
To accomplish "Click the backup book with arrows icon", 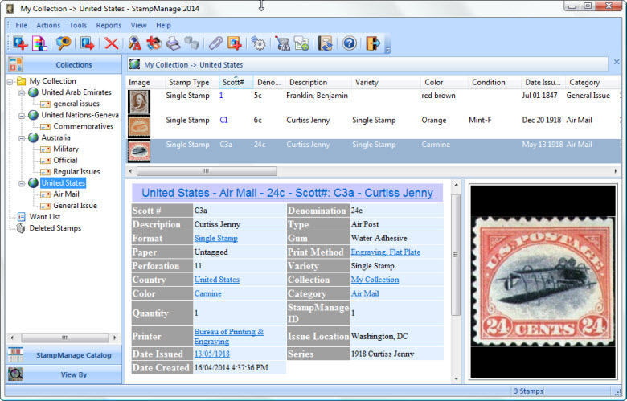I will pyautogui.click(x=325, y=43).
